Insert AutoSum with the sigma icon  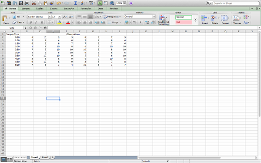[x=75, y=3]
